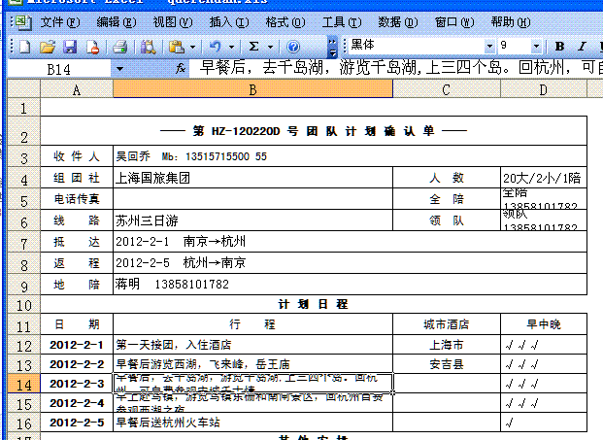Open a file with the folder icon
Viewport: 603px width, 440px height.
[x=48, y=47]
